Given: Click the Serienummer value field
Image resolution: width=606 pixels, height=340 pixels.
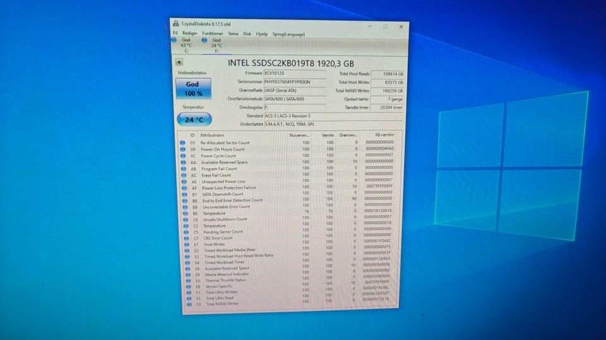Looking at the screenshot, I should [295, 82].
